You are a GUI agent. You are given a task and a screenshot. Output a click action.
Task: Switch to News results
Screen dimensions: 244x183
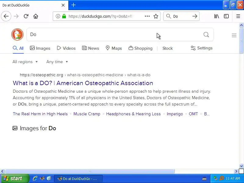tap(91, 48)
